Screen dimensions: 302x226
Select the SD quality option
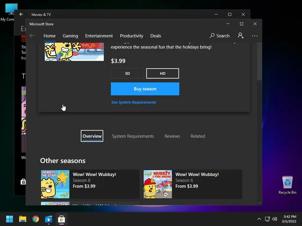pyautogui.click(x=127, y=73)
